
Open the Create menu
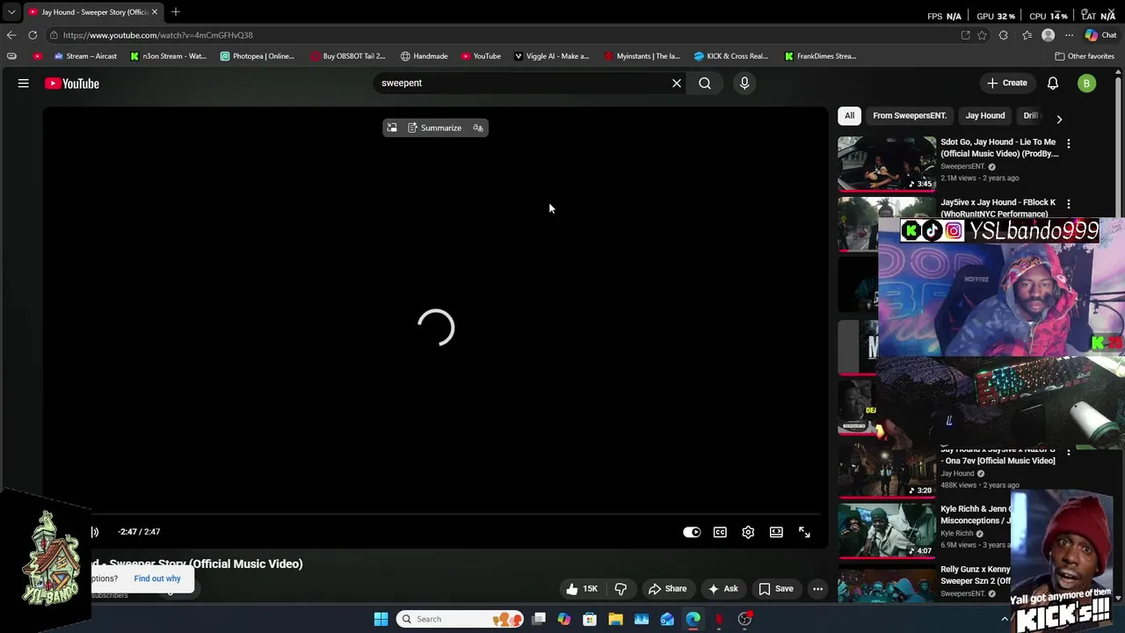pyautogui.click(x=1007, y=83)
